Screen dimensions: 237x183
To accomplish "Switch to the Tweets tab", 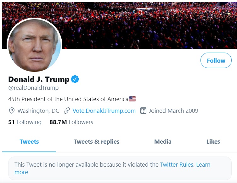I will coord(29,142).
